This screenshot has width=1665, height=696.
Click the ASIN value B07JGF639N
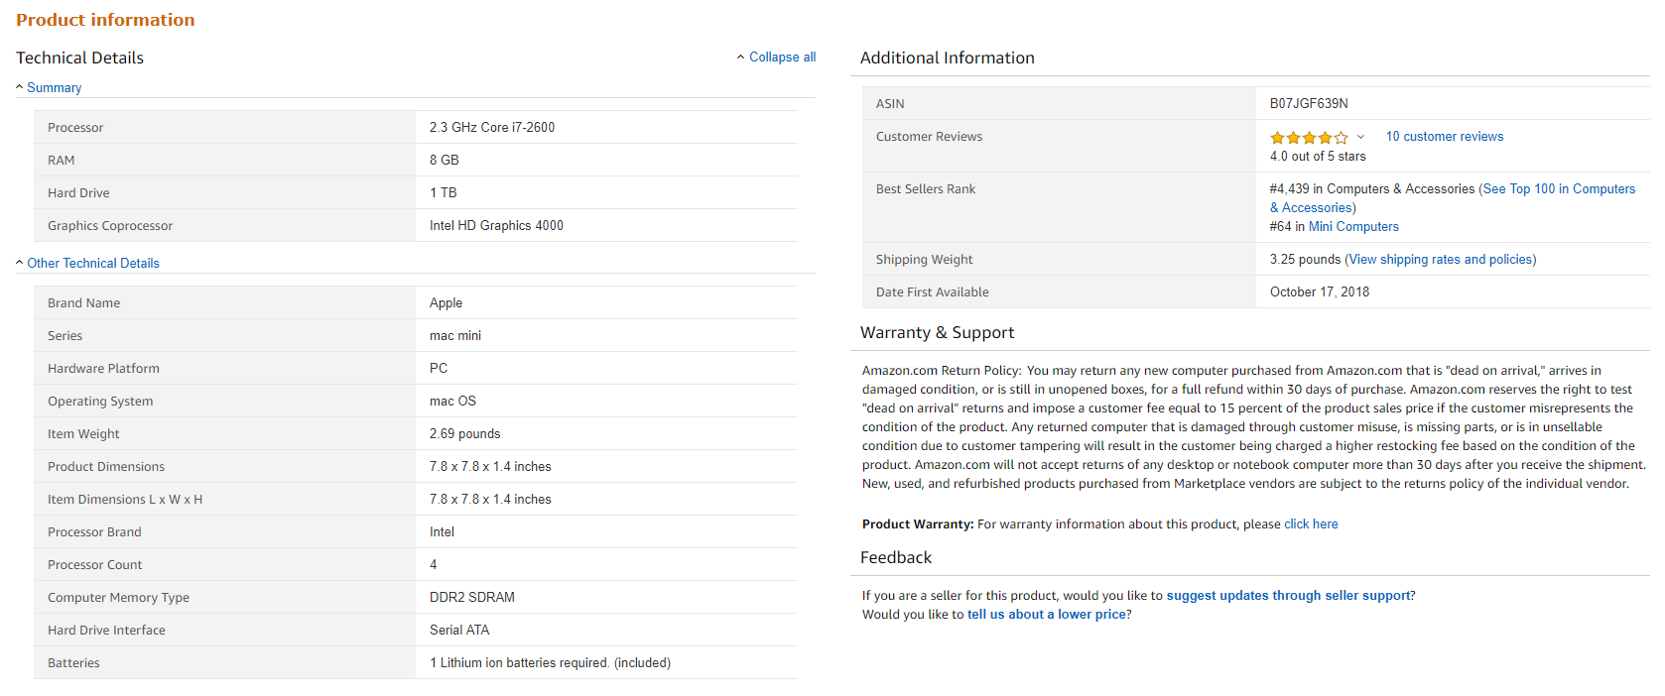click(x=1309, y=104)
